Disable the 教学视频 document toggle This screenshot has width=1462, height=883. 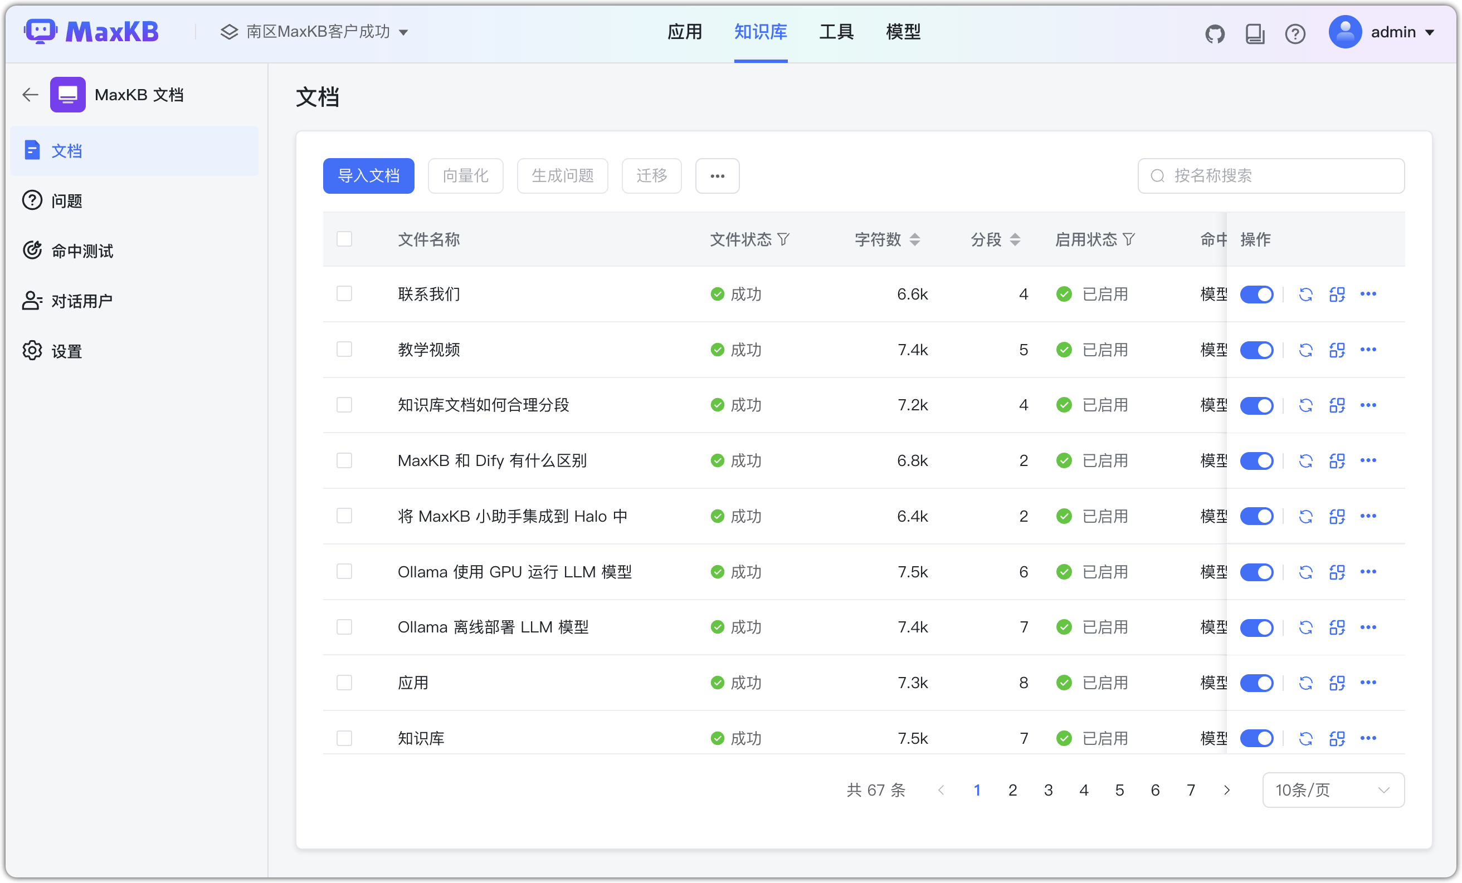(x=1257, y=350)
